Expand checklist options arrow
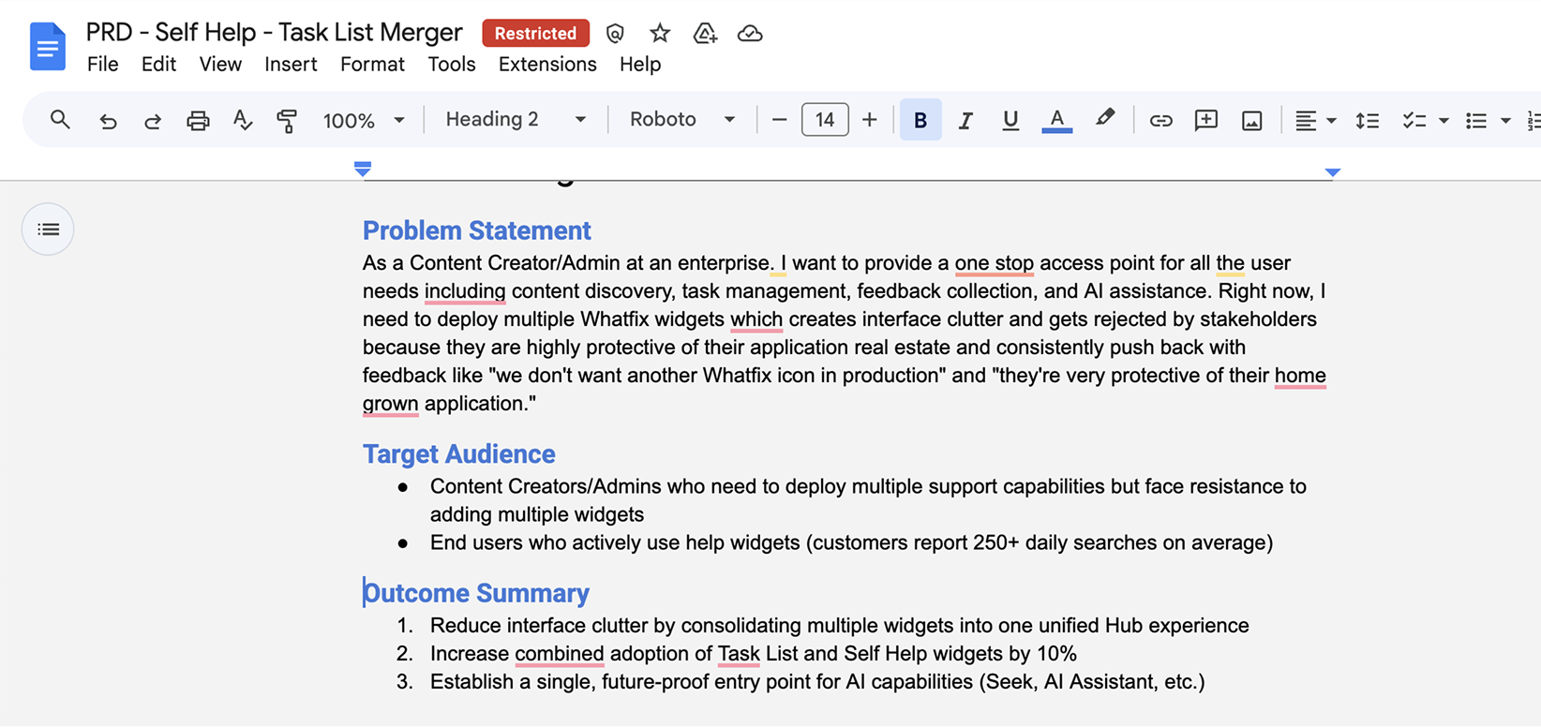 pos(1444,120)
